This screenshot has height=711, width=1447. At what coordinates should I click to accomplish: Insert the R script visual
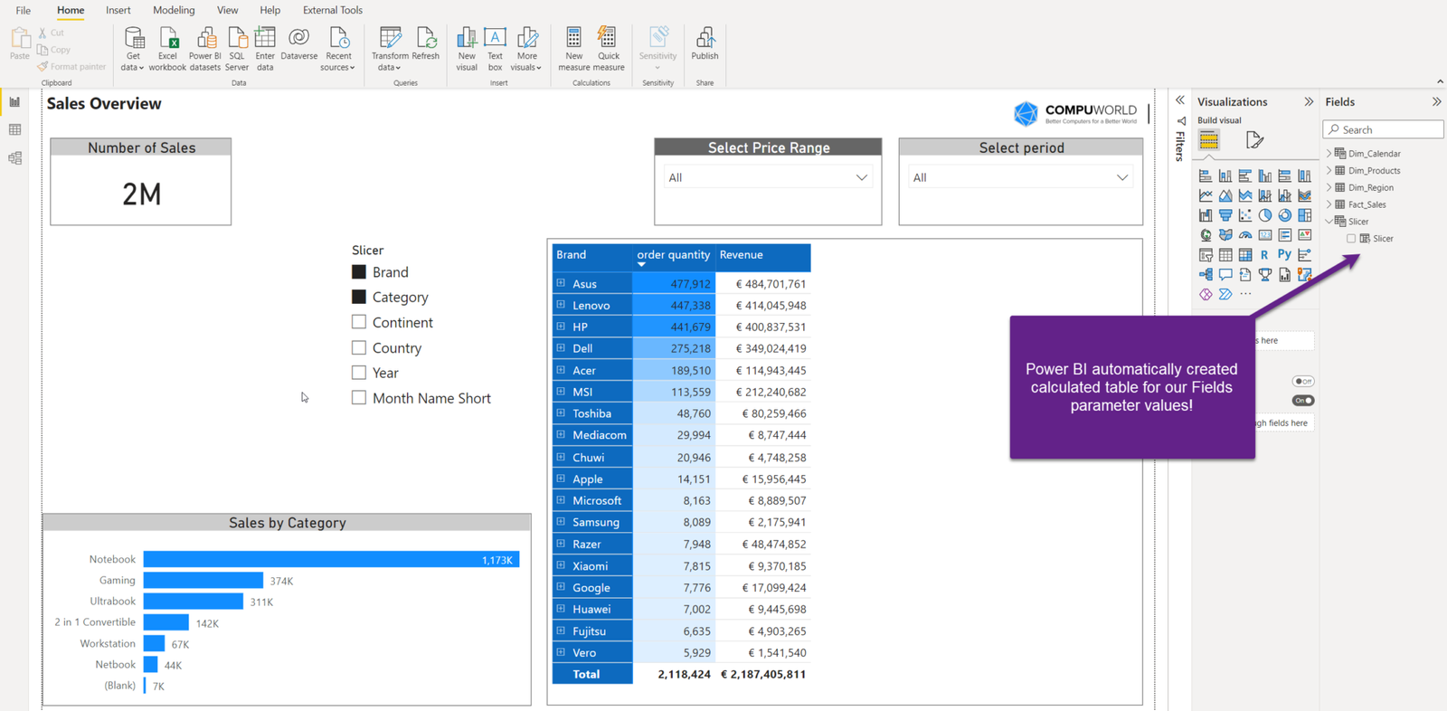tap(1264, 255)
